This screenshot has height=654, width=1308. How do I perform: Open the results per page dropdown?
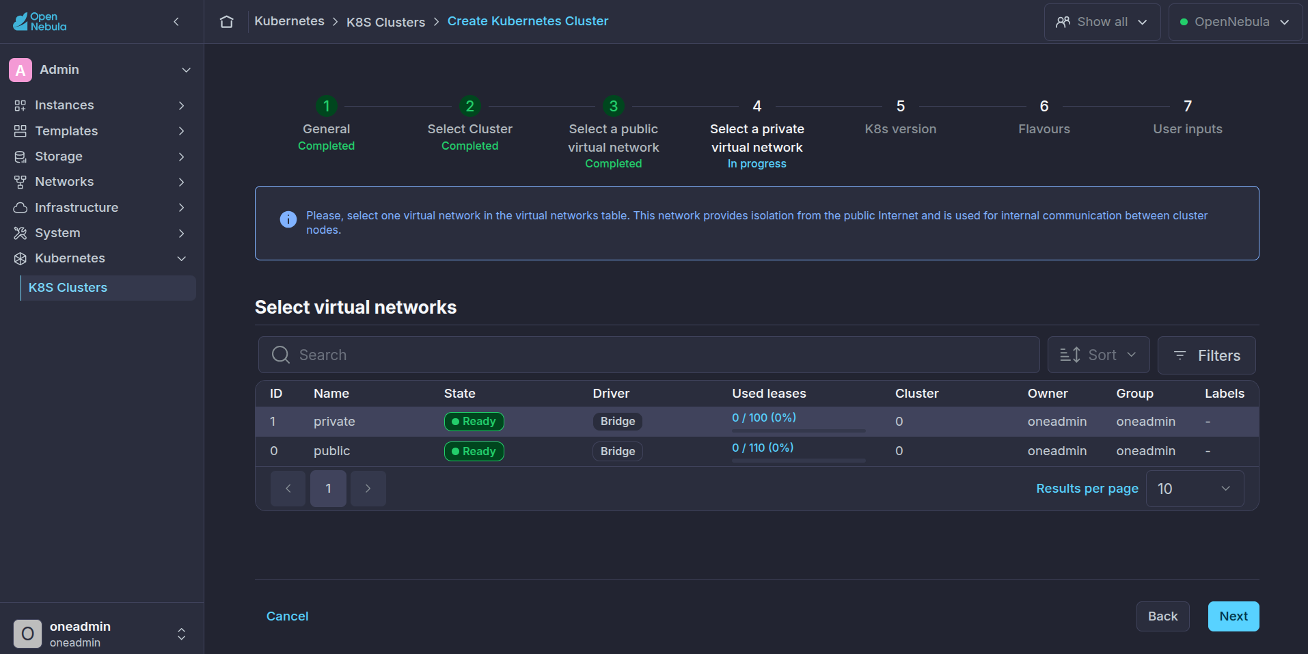(1195, 489)
